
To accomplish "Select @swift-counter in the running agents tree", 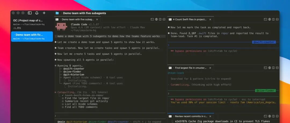I will [x=74, y=69].
